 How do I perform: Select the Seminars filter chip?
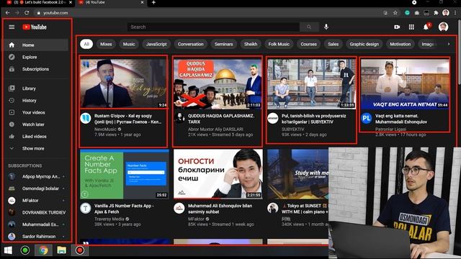coord(224,44)
